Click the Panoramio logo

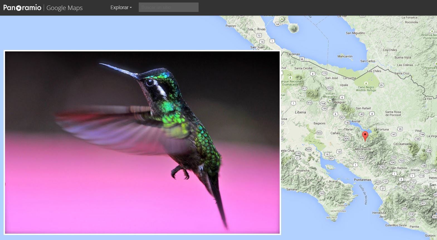(22, 7)
